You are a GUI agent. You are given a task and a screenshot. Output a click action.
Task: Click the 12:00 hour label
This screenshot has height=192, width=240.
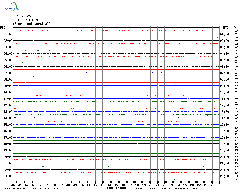point(8,105)
